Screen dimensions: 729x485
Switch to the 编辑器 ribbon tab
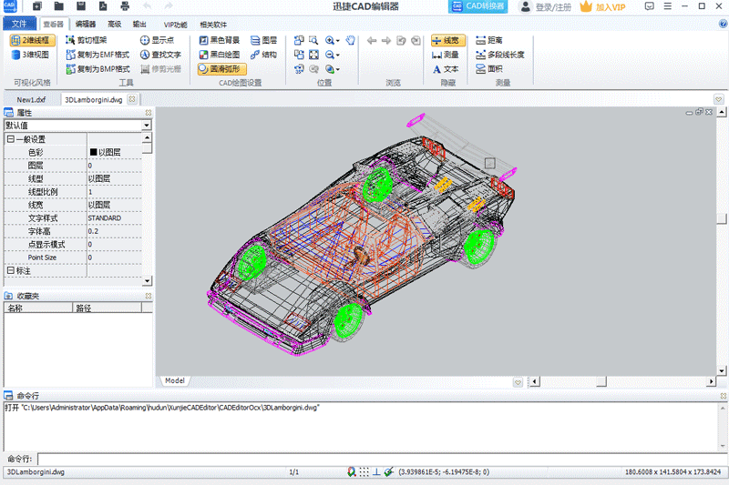[86, 25]
